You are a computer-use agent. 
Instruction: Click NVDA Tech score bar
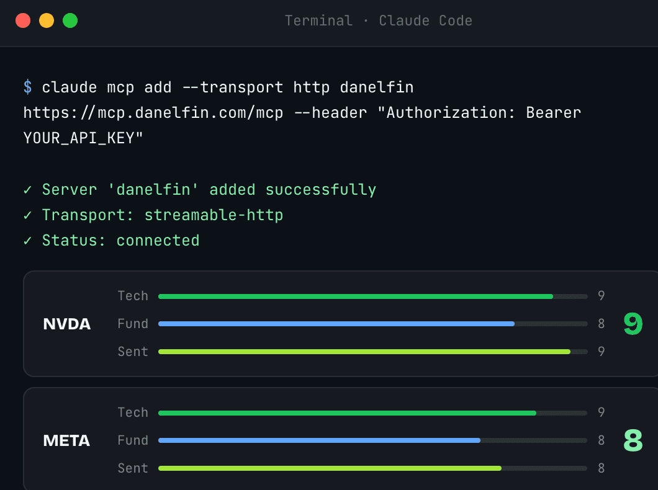[x=373, y=296]
